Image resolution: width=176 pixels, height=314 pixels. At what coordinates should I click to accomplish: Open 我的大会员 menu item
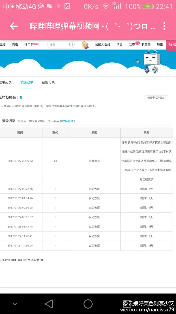pyautogui.click(x=103, y=44)
